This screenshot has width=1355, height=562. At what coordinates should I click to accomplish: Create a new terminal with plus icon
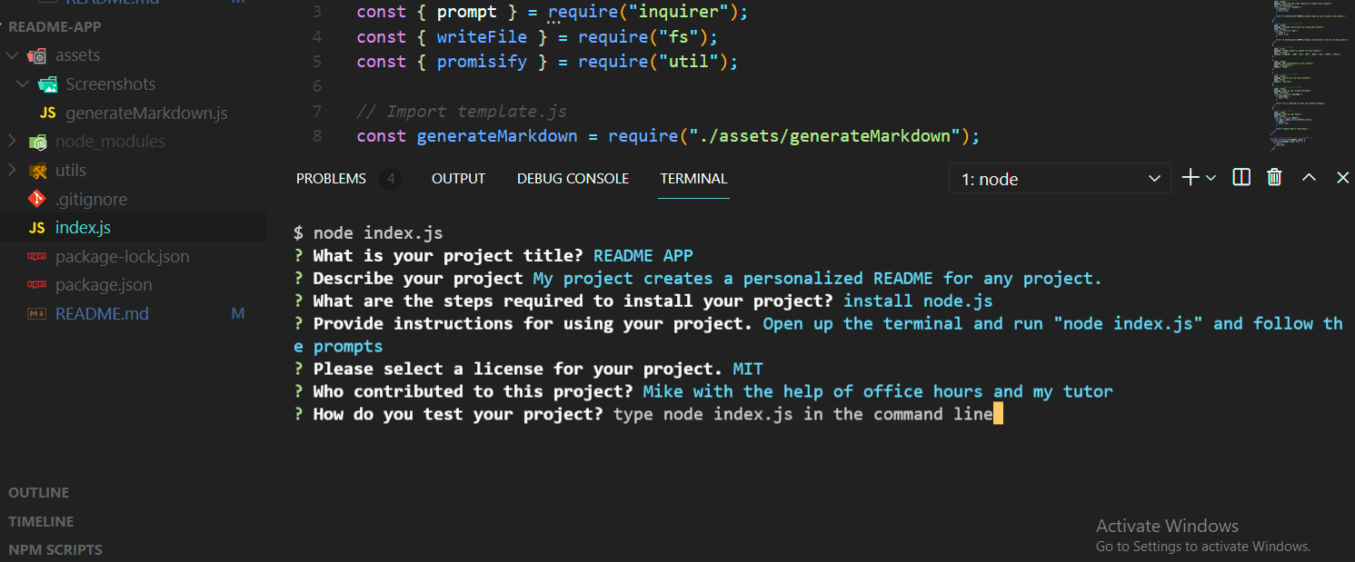point(1190,178)
